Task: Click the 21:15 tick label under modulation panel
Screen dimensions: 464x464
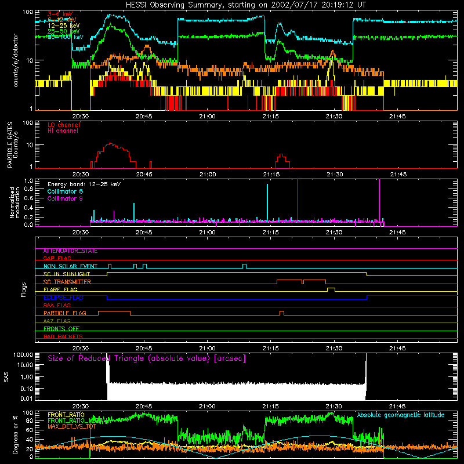Action: 270,233
